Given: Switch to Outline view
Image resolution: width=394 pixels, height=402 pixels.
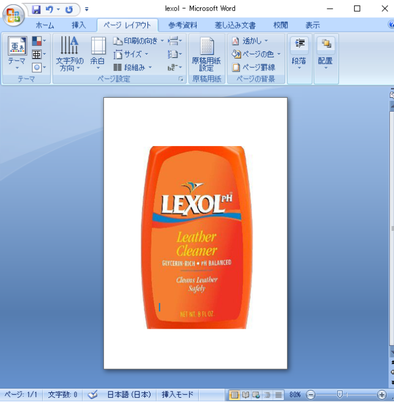Looking at the screenshot, I should tap(267, 395).
